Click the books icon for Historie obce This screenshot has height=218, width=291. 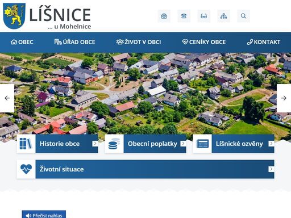tap(26, 144)
